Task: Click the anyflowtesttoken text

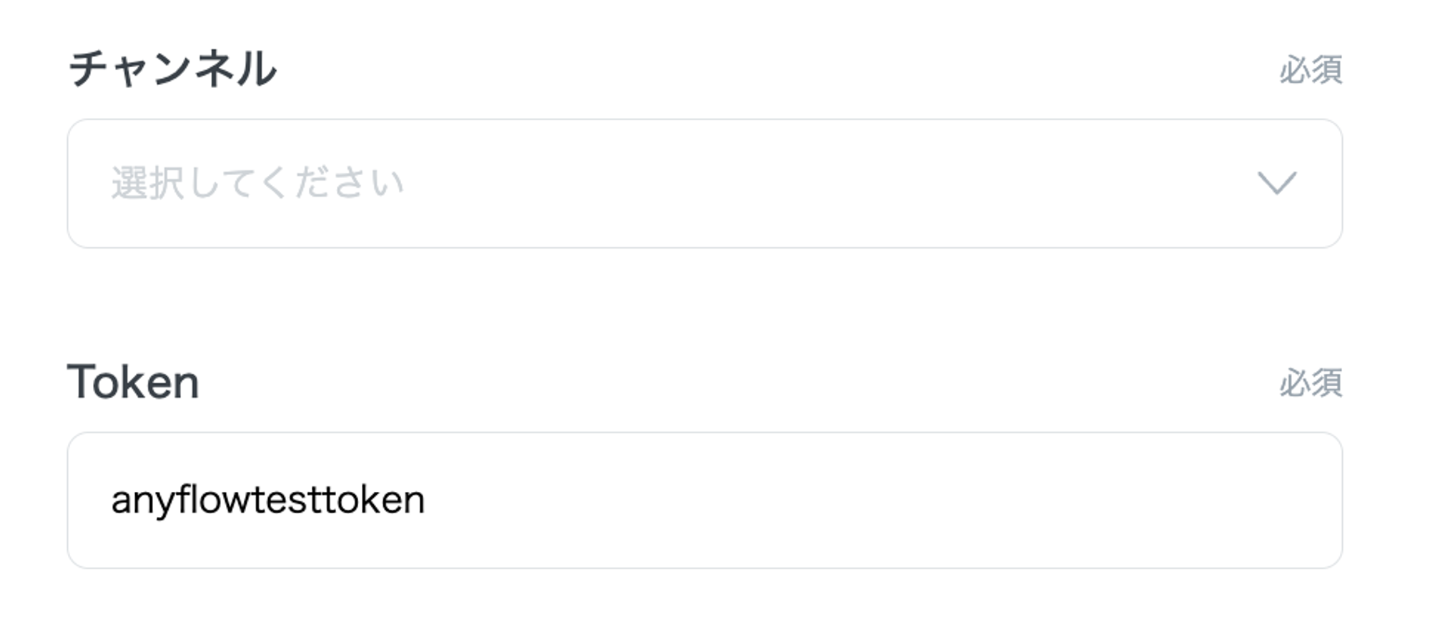Action: (267, 500)
